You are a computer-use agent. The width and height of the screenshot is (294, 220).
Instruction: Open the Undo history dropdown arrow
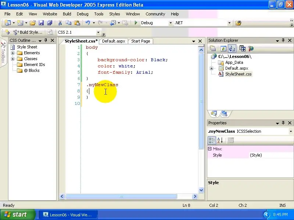[x=94, y=23]
